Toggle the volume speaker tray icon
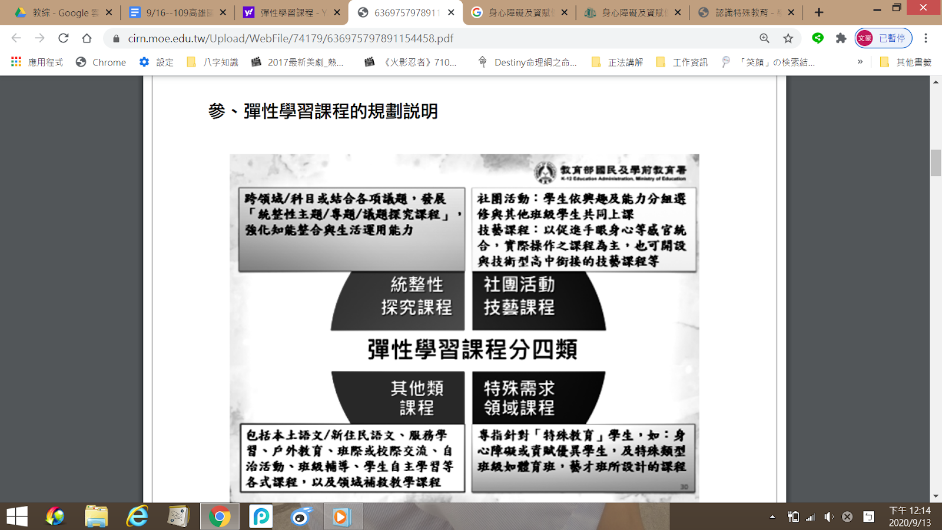 pyautogui.click(x=829, y=517)
